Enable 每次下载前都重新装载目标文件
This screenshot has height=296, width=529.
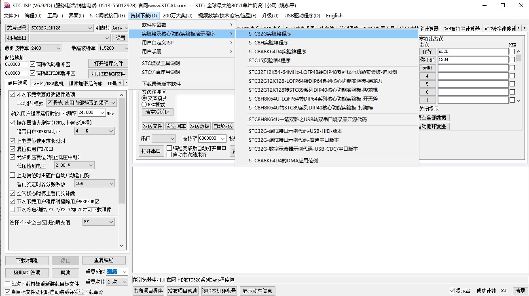(7, 284)
